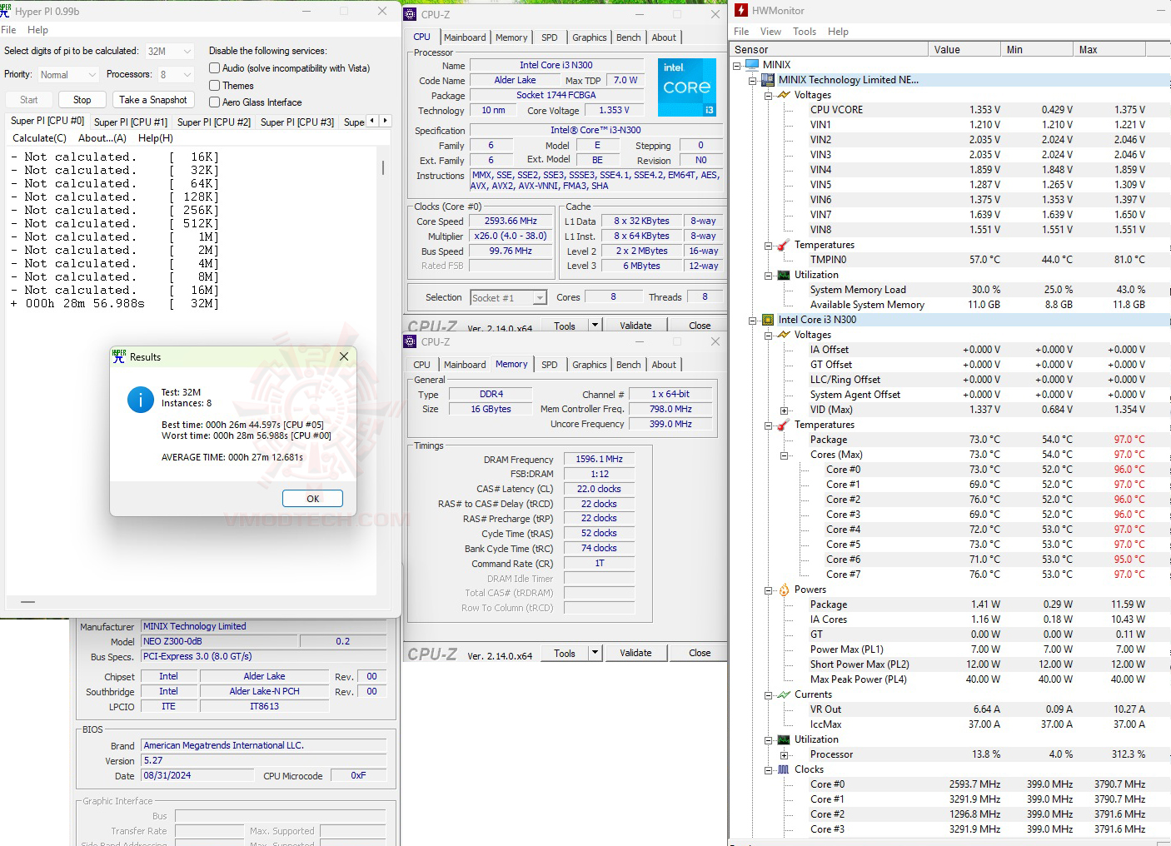
Task: Click the Utilization icon above System Memory Load
Action: pyautogui.click(x=783, y=275)
